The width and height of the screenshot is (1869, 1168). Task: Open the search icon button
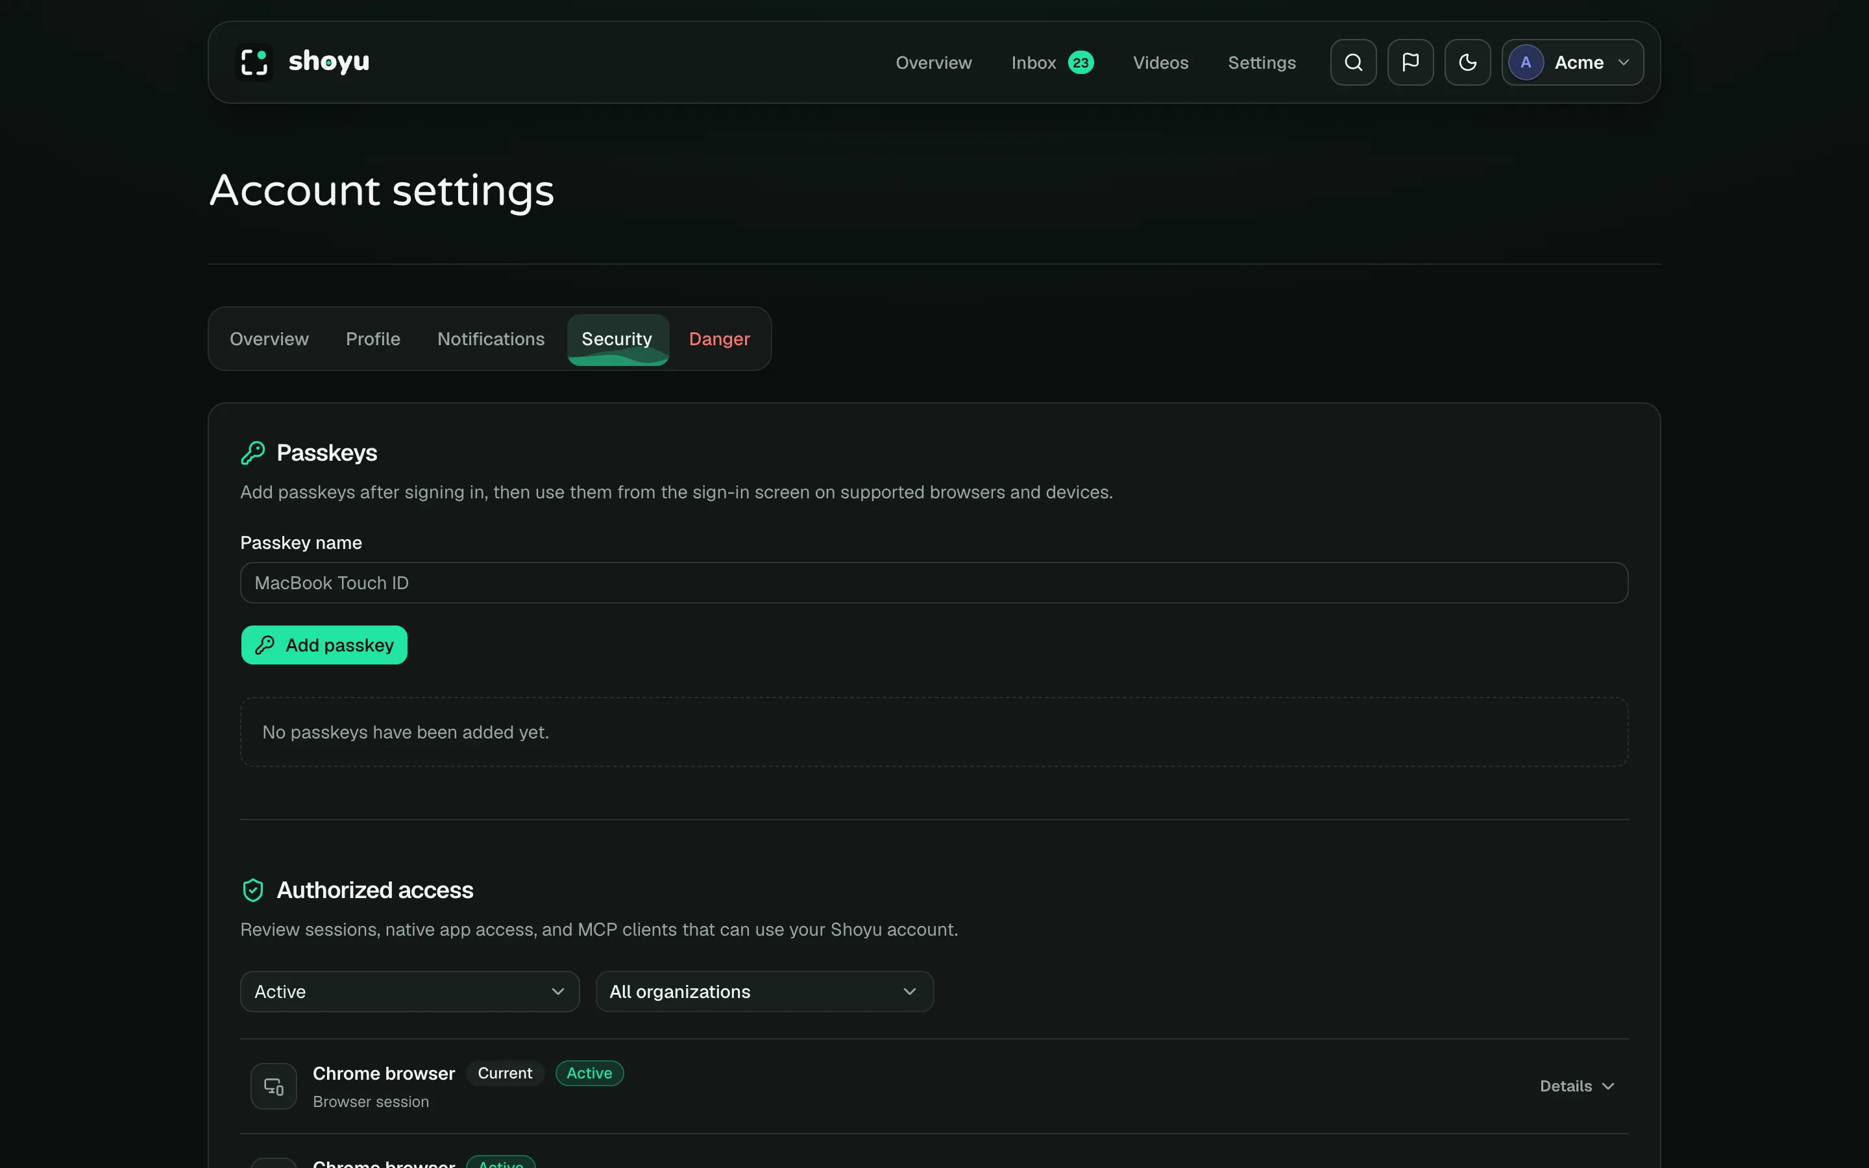click(x=1353, y=62)
